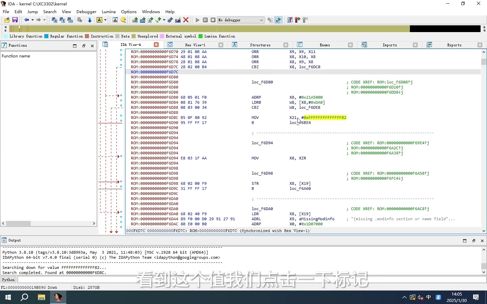
Task: Expand the back-navigation history arrow
Action: 32,20
